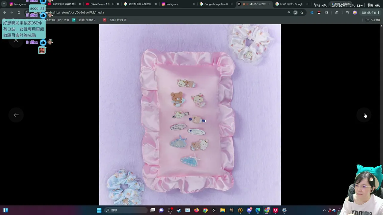Viewport: 383px width, 215px height.
Task: Open the '討論' bookmark
Action: tap(85, 20)
